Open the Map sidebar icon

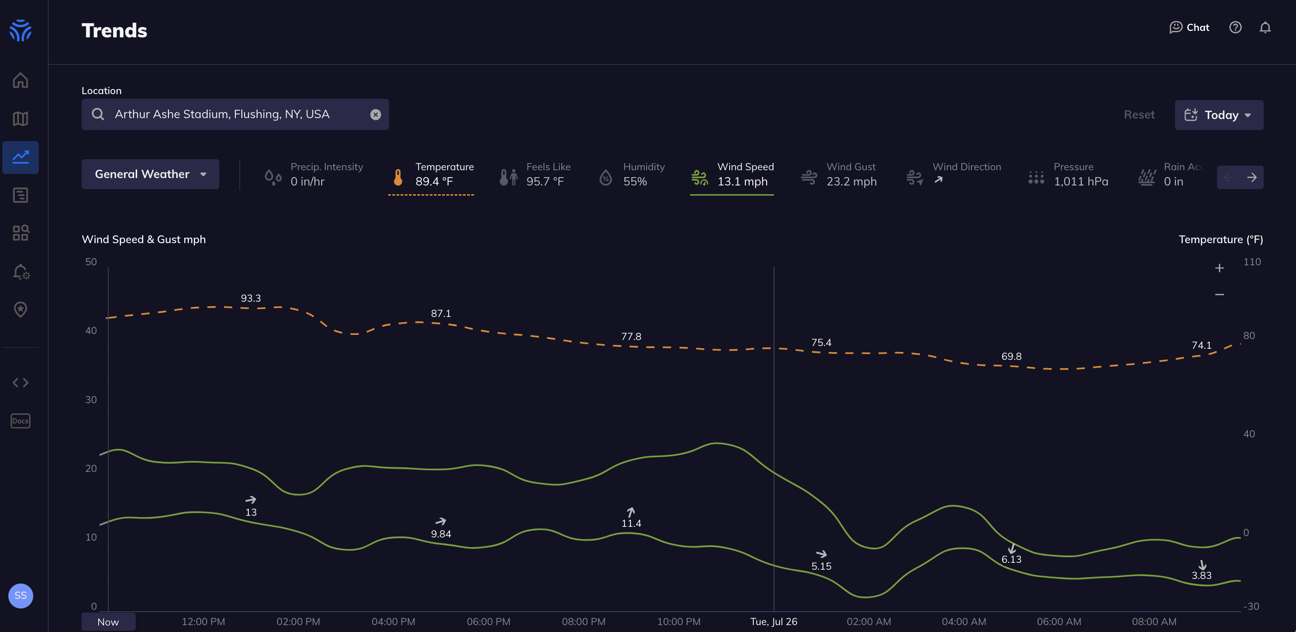click(x=21, y=119)
